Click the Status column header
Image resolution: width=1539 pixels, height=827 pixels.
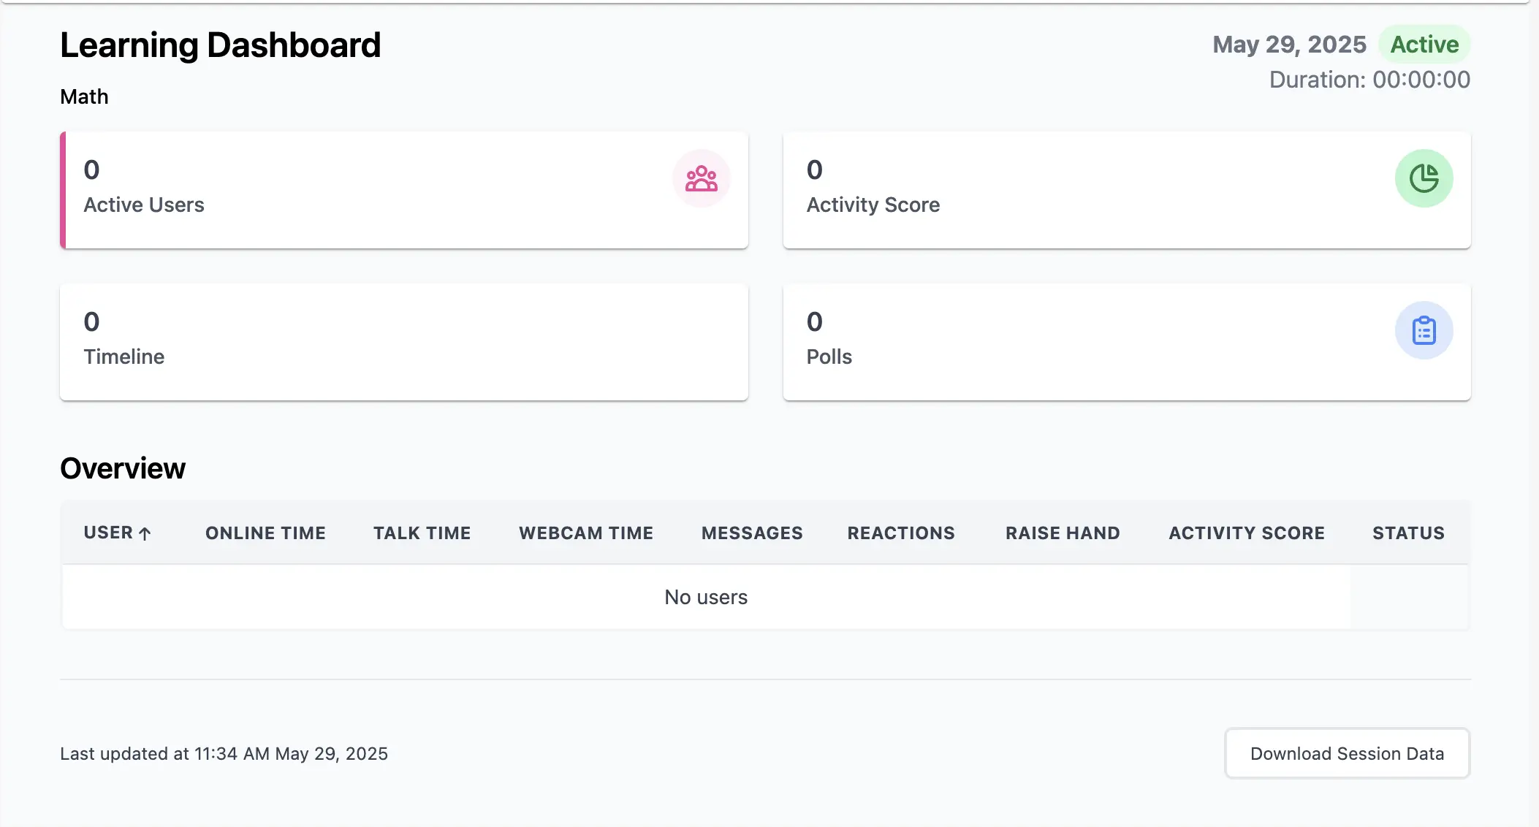point(1408,533)
